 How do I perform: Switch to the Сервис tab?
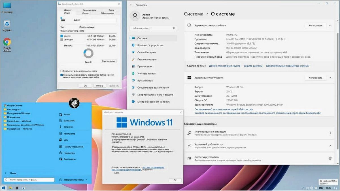click(86, 13)
